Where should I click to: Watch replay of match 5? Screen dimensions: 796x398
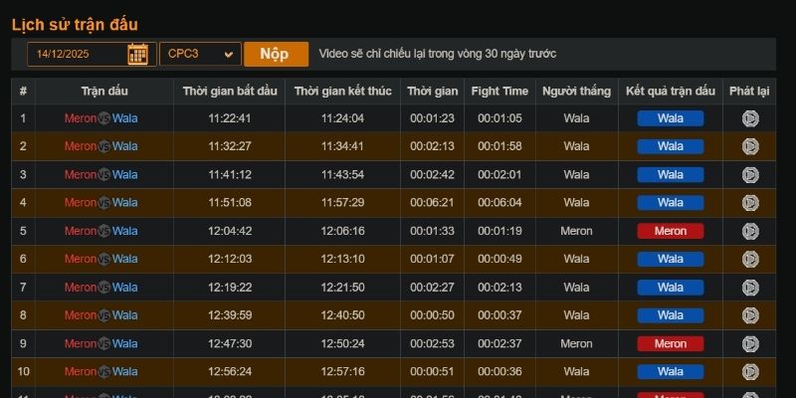[x=750, y=231]
